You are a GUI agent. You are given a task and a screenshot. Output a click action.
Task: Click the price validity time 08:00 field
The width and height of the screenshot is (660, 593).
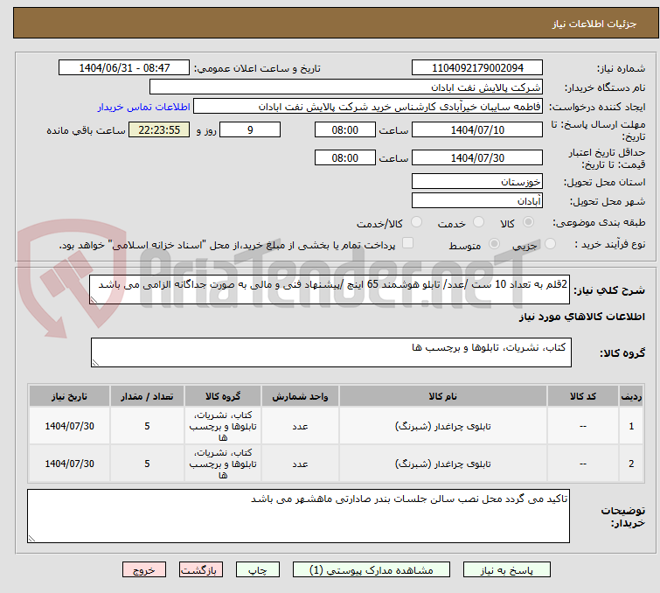tap(345, 157)
